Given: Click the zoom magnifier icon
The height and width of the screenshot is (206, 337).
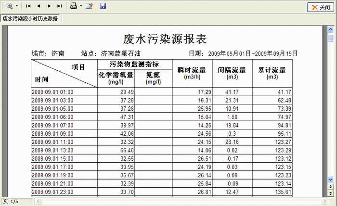Looking at the screenshot, I should (x=10, y=6).
